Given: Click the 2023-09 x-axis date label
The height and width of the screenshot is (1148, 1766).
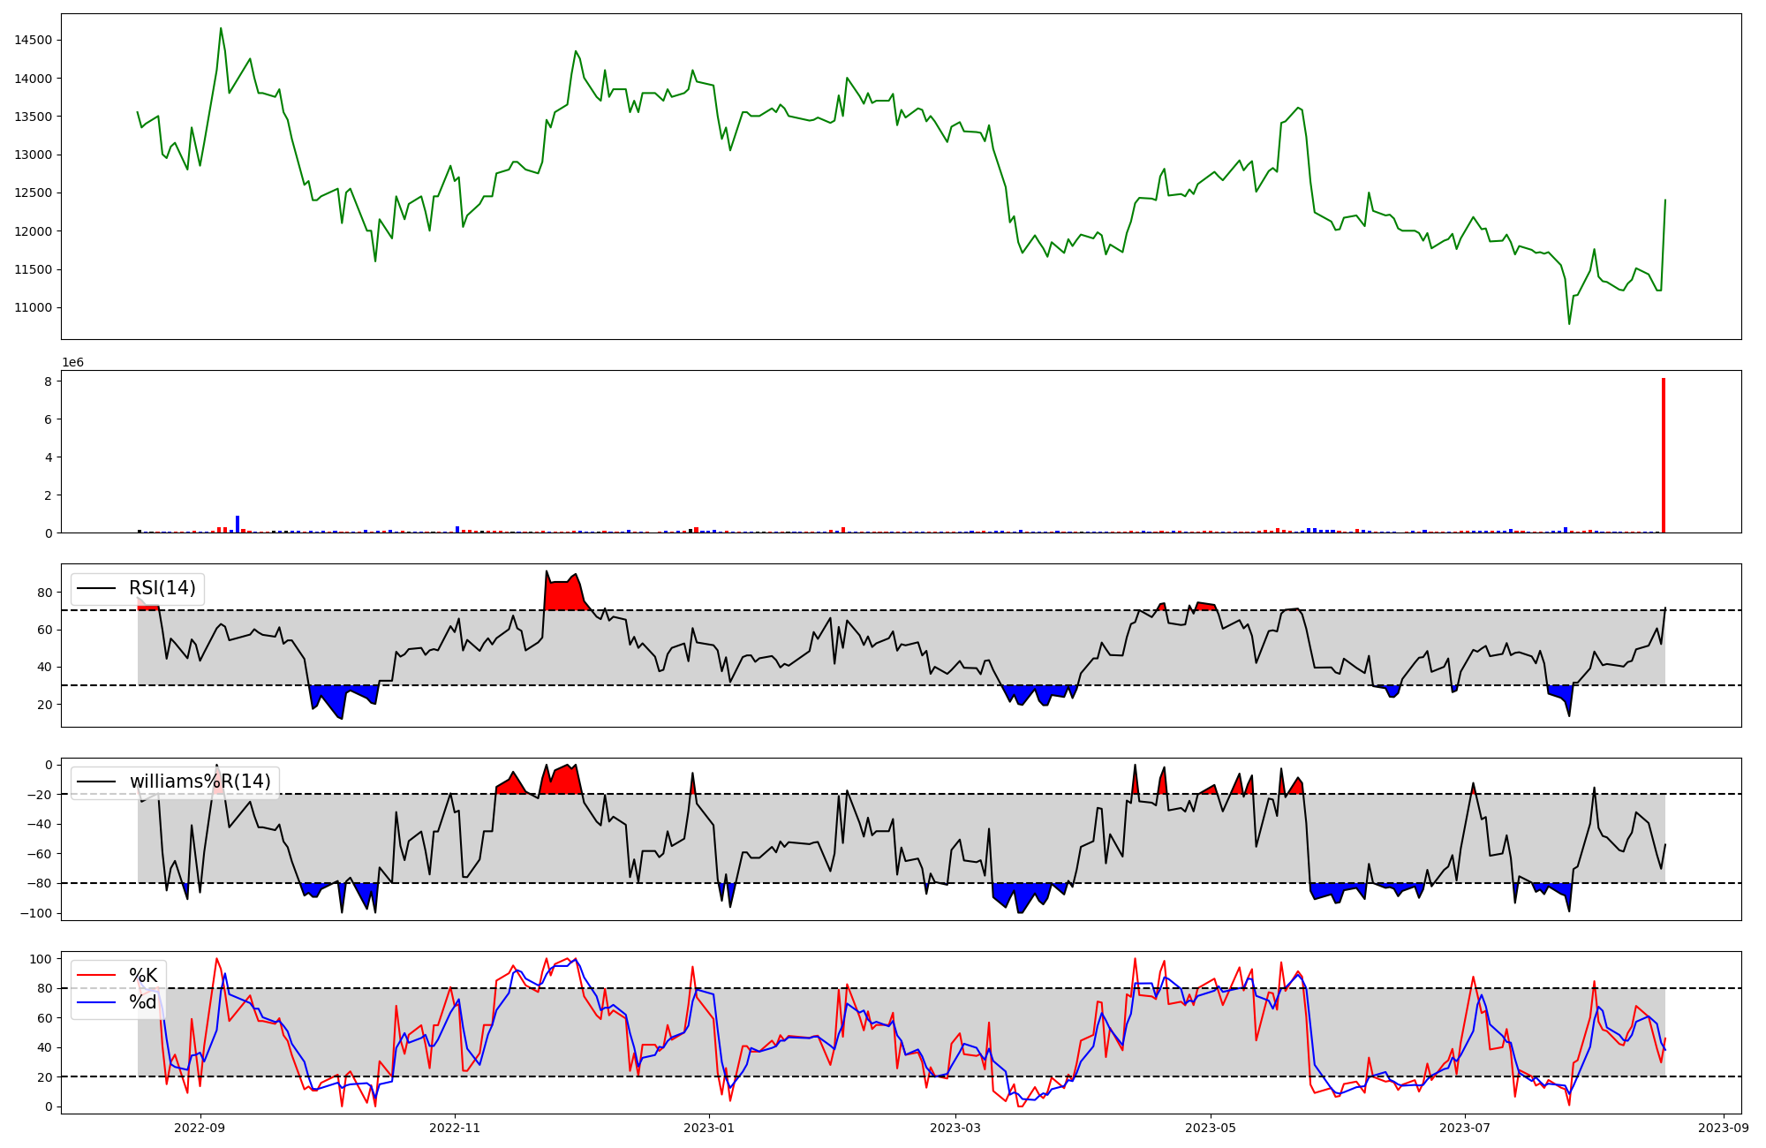Looking at the screenshot, I should coord(1724,1128).
